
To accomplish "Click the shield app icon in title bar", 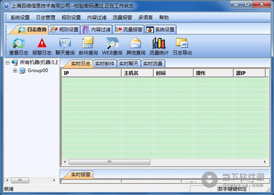I will (x=6, y=6).
